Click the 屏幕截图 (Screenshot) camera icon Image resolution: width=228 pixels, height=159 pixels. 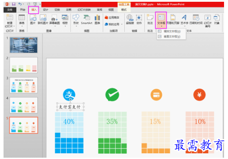coord(54,18)
